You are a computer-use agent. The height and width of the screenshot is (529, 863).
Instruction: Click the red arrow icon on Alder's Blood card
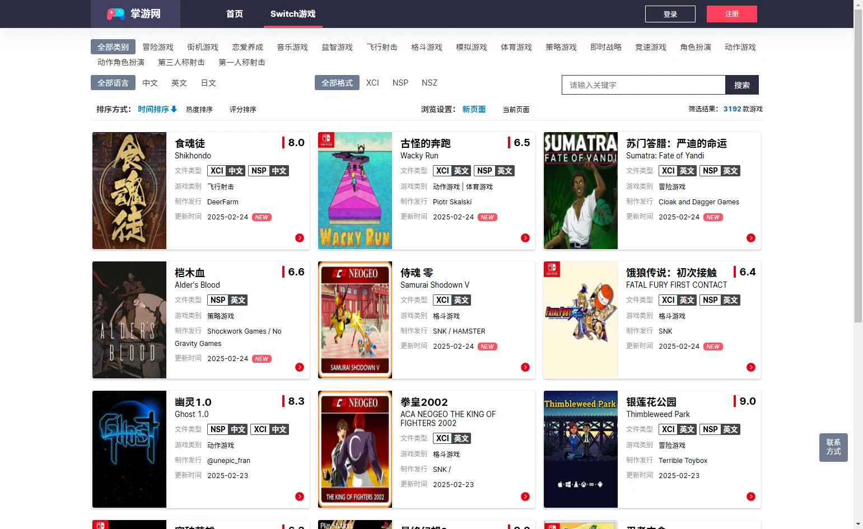click(300, 367)
